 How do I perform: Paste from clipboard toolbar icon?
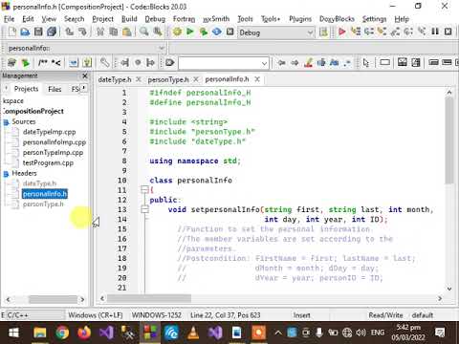pos(127,32)
